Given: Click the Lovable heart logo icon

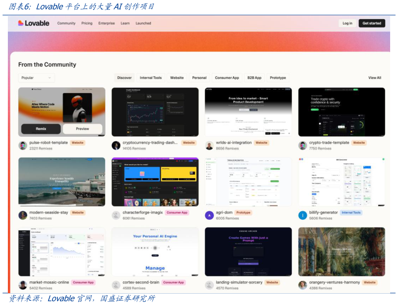Looking at the screenshot, I should point(21,23).
